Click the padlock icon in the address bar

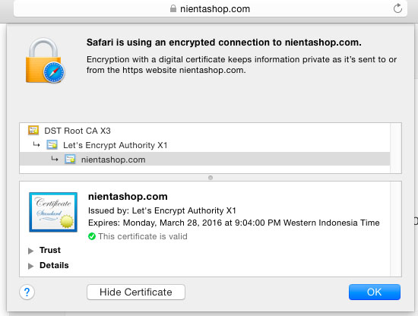[173, 8]
